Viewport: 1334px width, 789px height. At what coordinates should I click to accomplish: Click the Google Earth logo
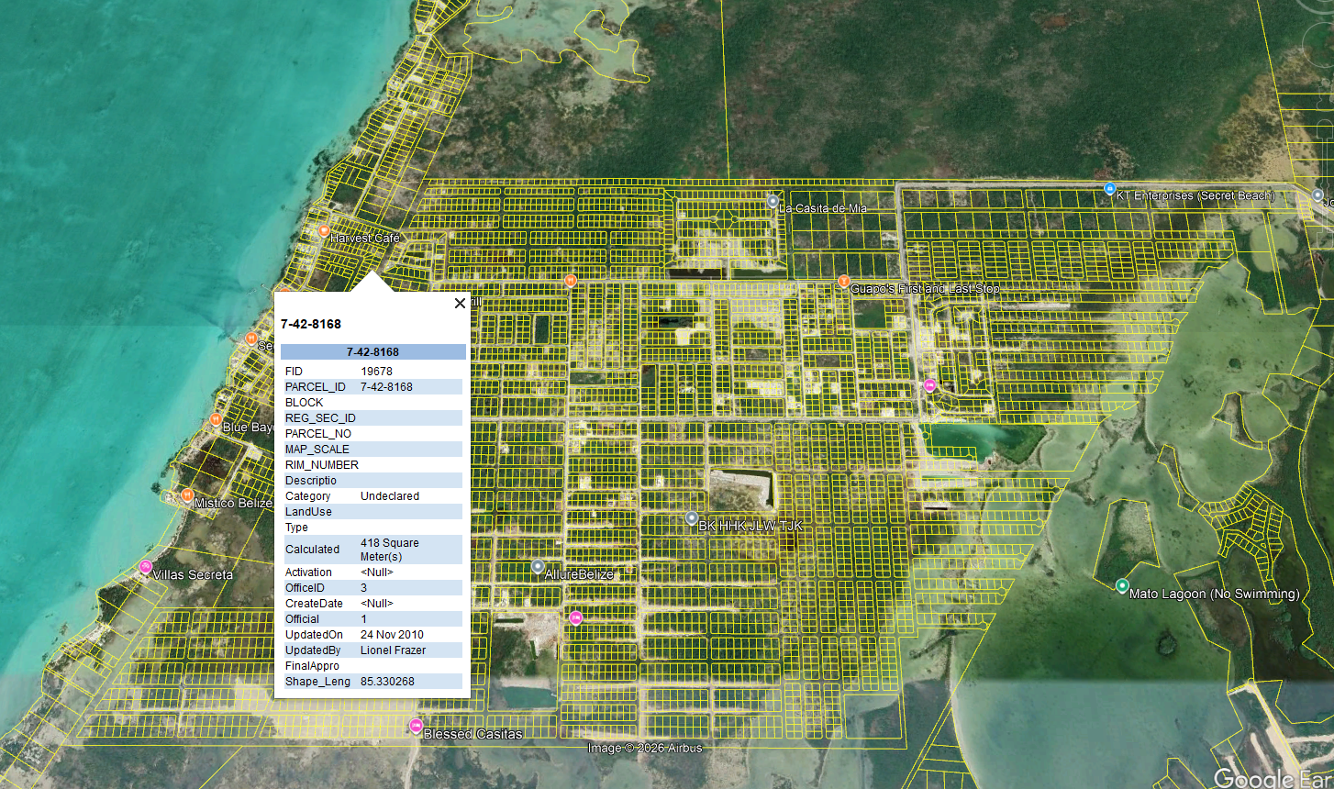1273,777
